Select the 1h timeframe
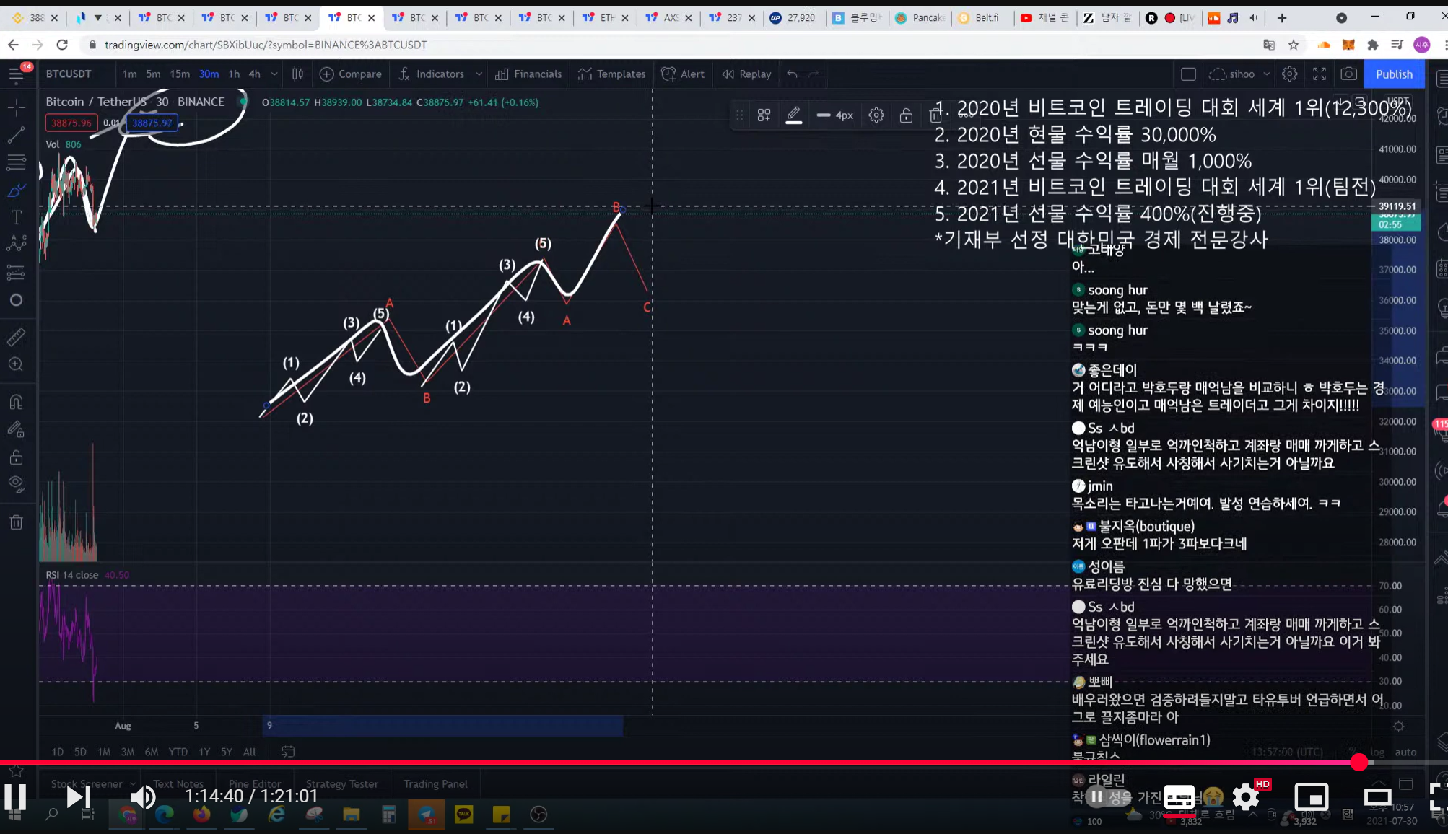This screenshot has width=1448, height=834. point(234,74)
